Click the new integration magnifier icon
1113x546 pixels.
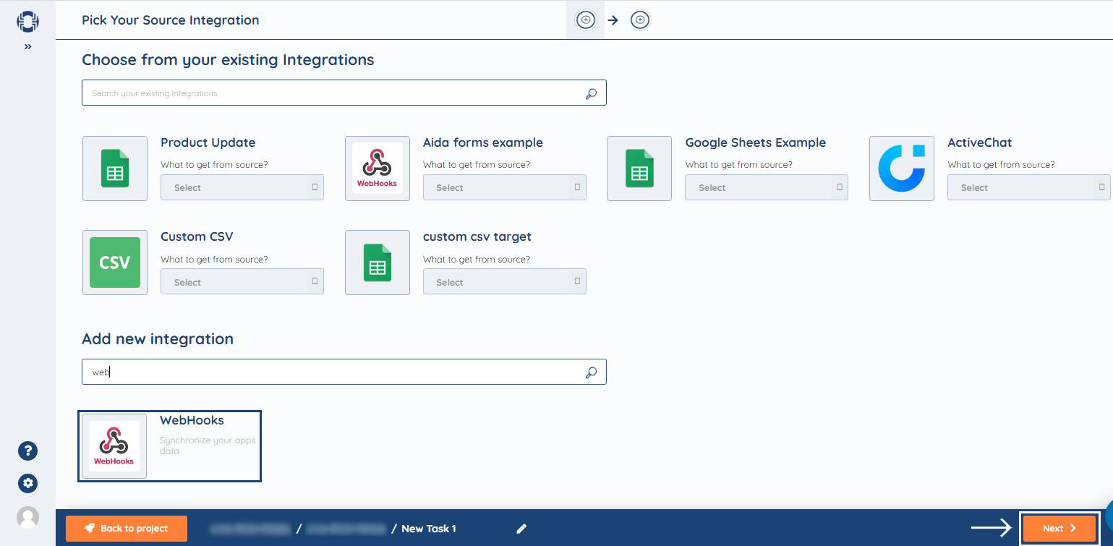coord(591,372)
